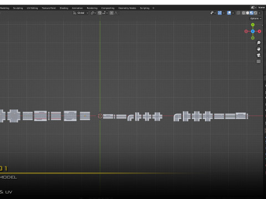
Task: Switch to the Animation workspace tab
Action: (78, 8)
